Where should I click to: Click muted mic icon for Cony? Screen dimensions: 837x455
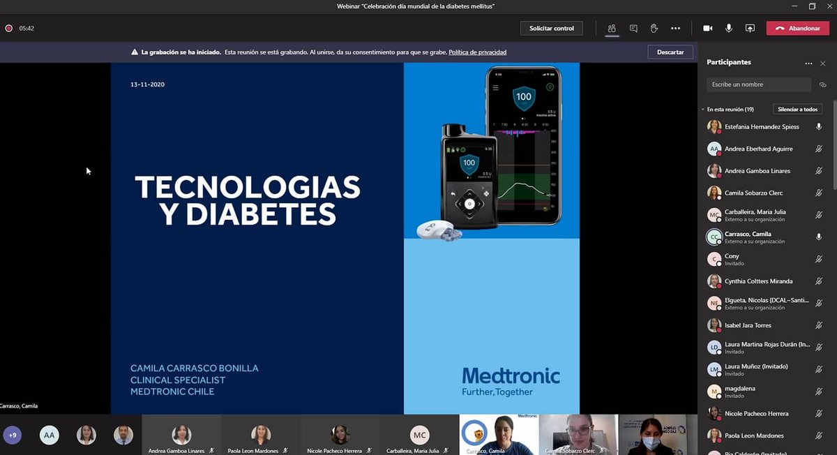click(x=819, y=259)
